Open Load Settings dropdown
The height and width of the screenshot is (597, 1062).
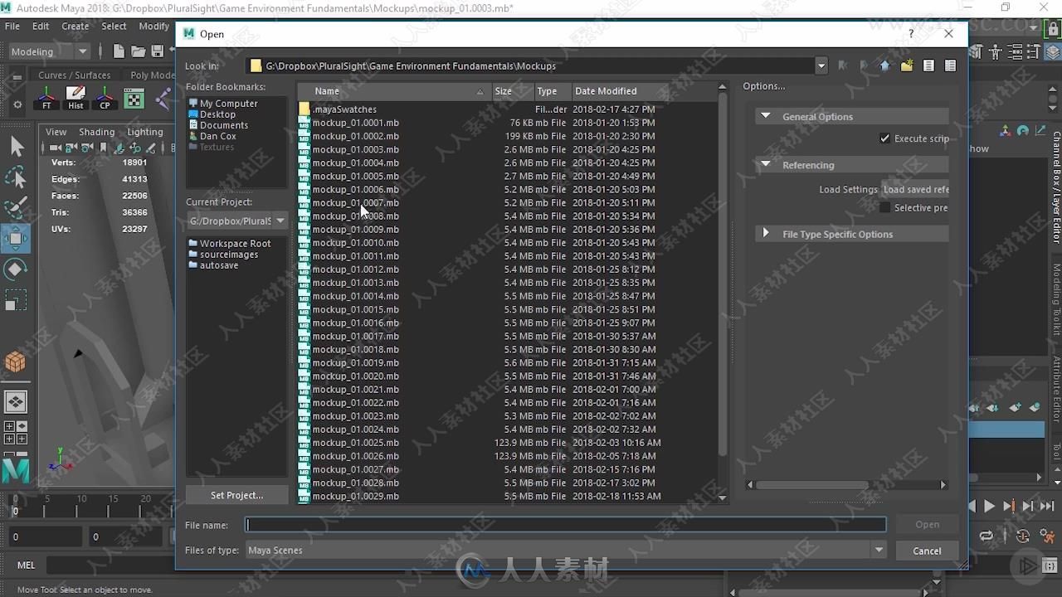(915, 189)
